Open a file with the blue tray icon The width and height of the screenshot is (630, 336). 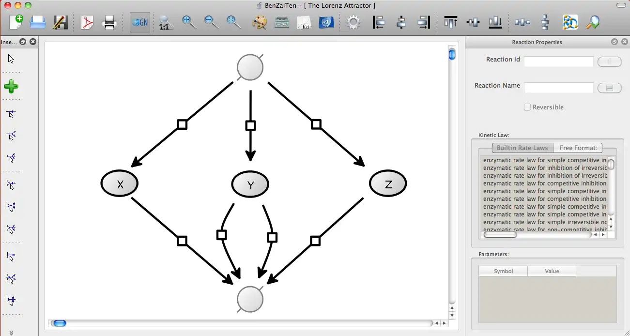coord(38,22)
